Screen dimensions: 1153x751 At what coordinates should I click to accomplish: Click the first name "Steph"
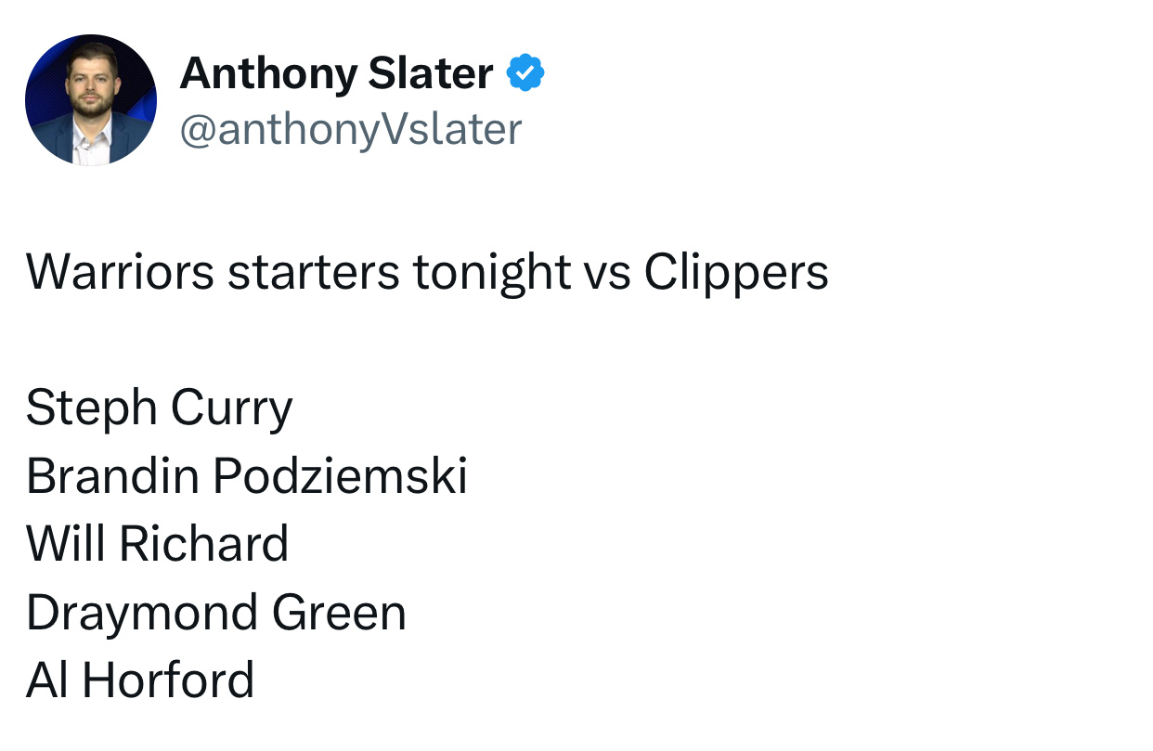pos(91,408)
